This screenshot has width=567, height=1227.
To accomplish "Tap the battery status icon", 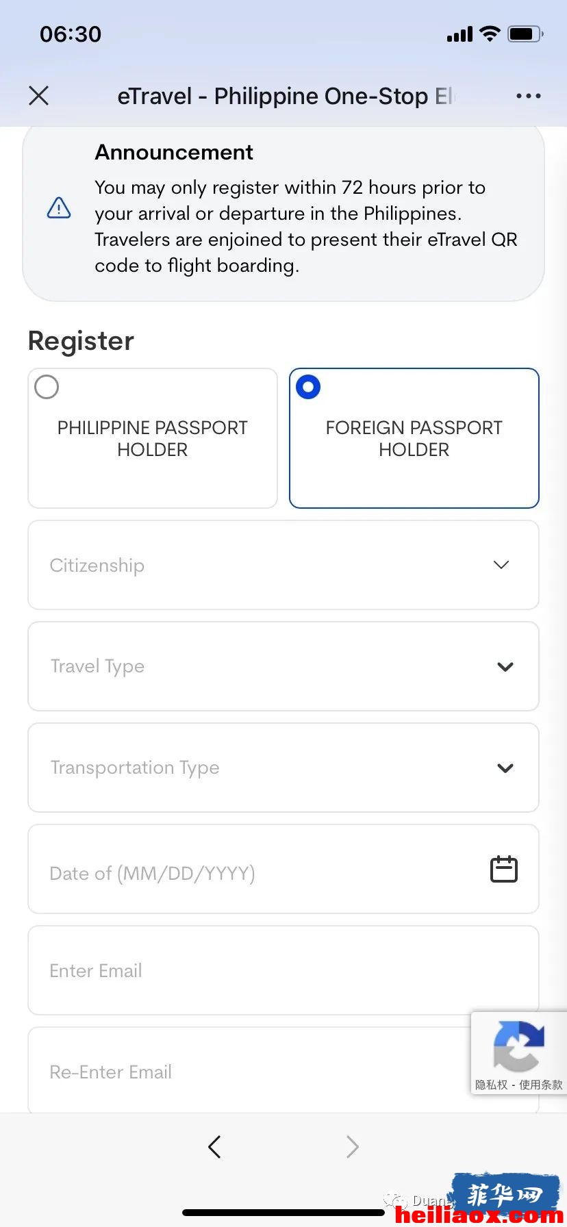I will pos(525,34).
